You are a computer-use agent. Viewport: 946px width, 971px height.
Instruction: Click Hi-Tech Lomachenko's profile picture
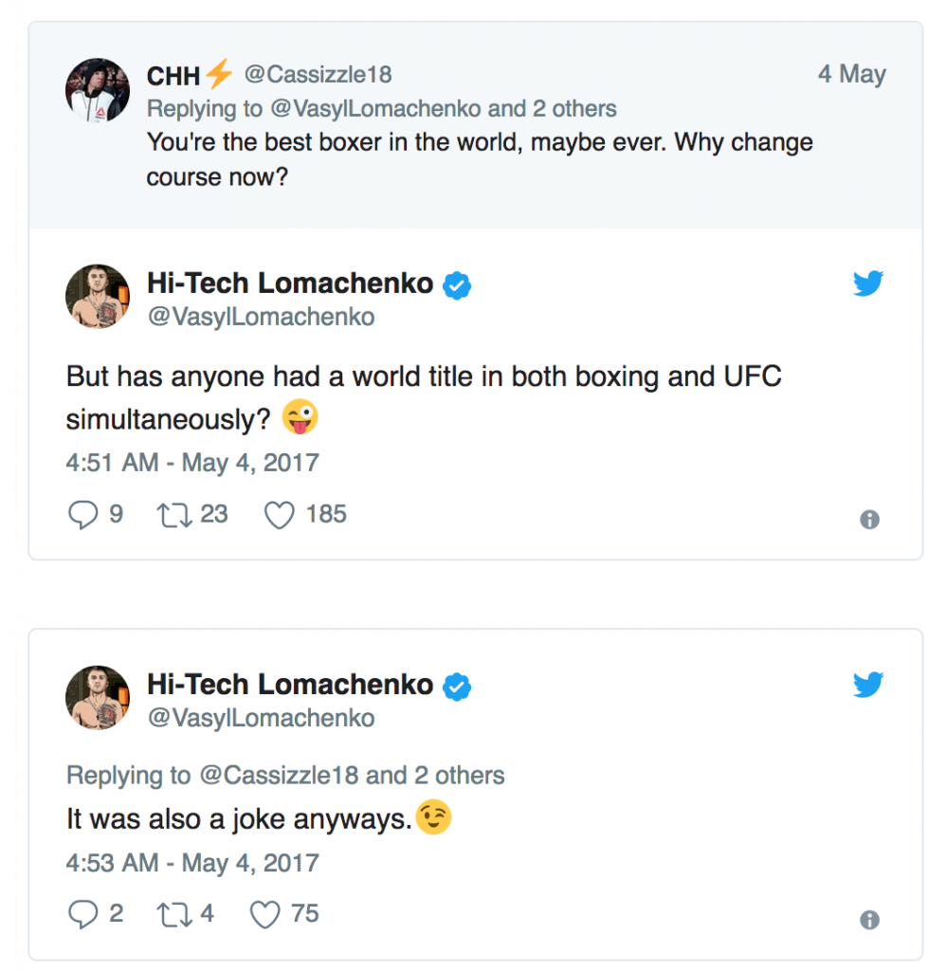97,298
